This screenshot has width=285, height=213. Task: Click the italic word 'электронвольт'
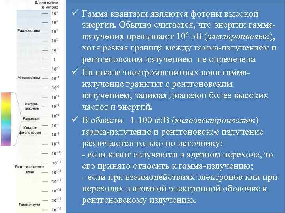238,36
